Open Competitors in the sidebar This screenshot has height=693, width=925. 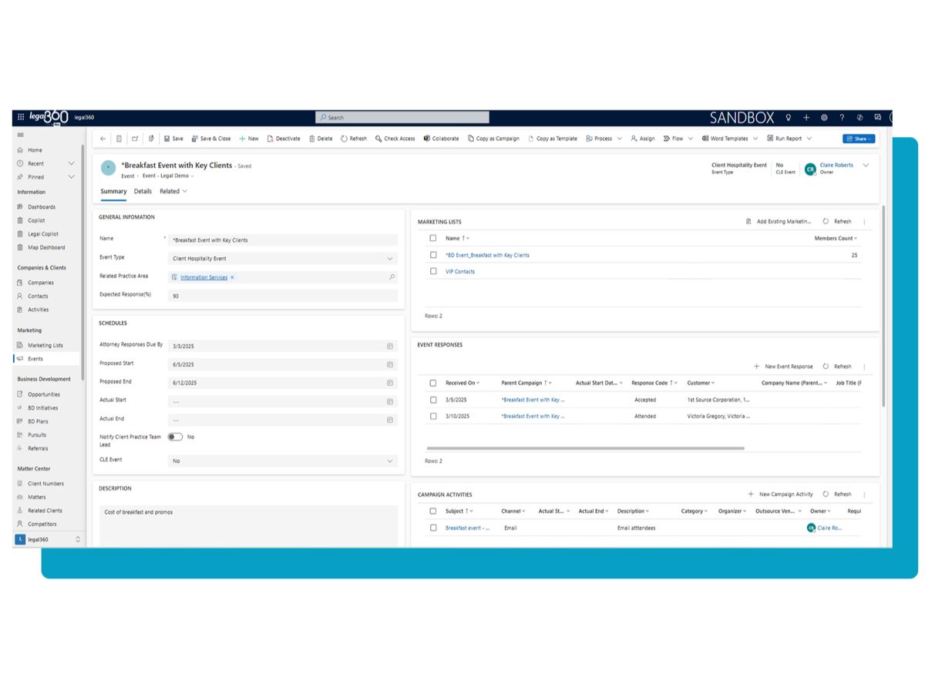(x=42, y=524)
